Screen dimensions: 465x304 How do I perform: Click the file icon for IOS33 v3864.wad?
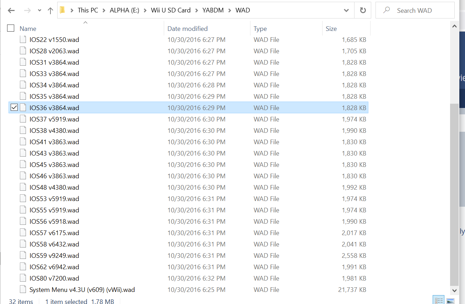pyautogui.click(x=23, y=74)
